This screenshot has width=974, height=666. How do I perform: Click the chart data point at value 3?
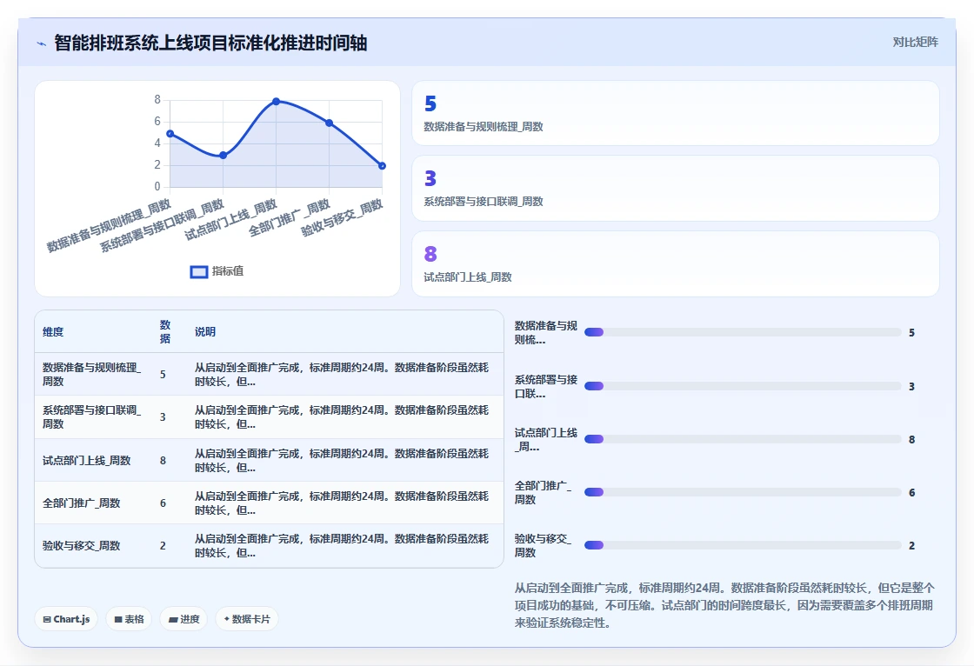click(223, 156)
